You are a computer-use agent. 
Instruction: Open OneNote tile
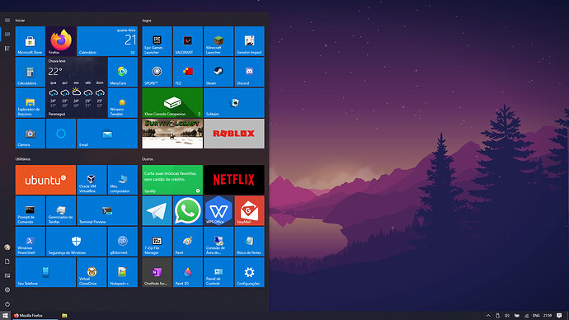tap(157, 272)
